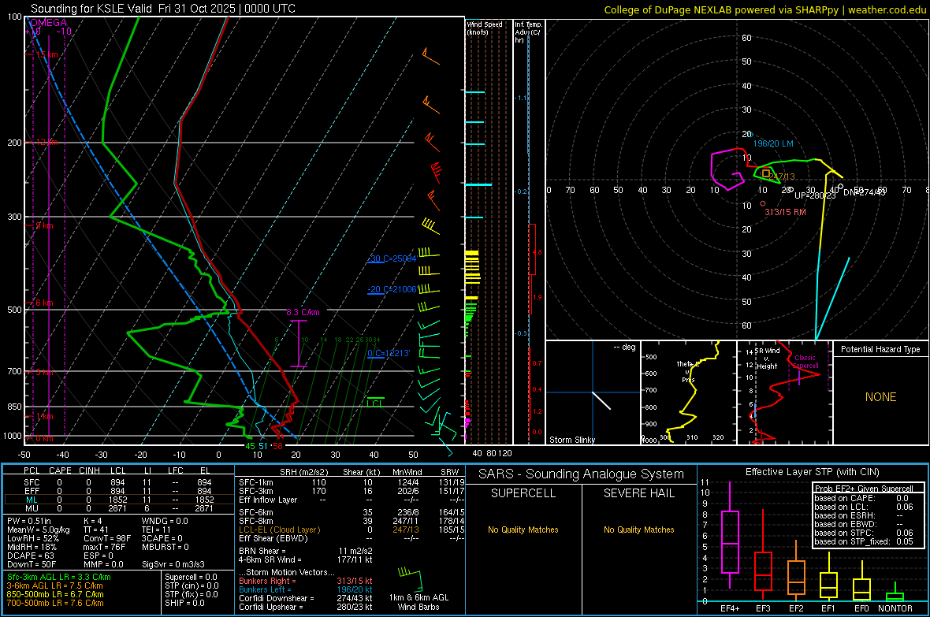This screenshot has width=930, height=617.
Task: Click the DCAPE = 63 value
Action: click(x=30, y=556)
